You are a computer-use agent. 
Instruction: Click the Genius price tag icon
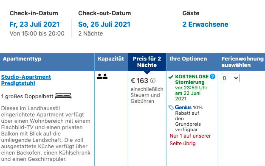pyautogui.click(x=171, y=108)
